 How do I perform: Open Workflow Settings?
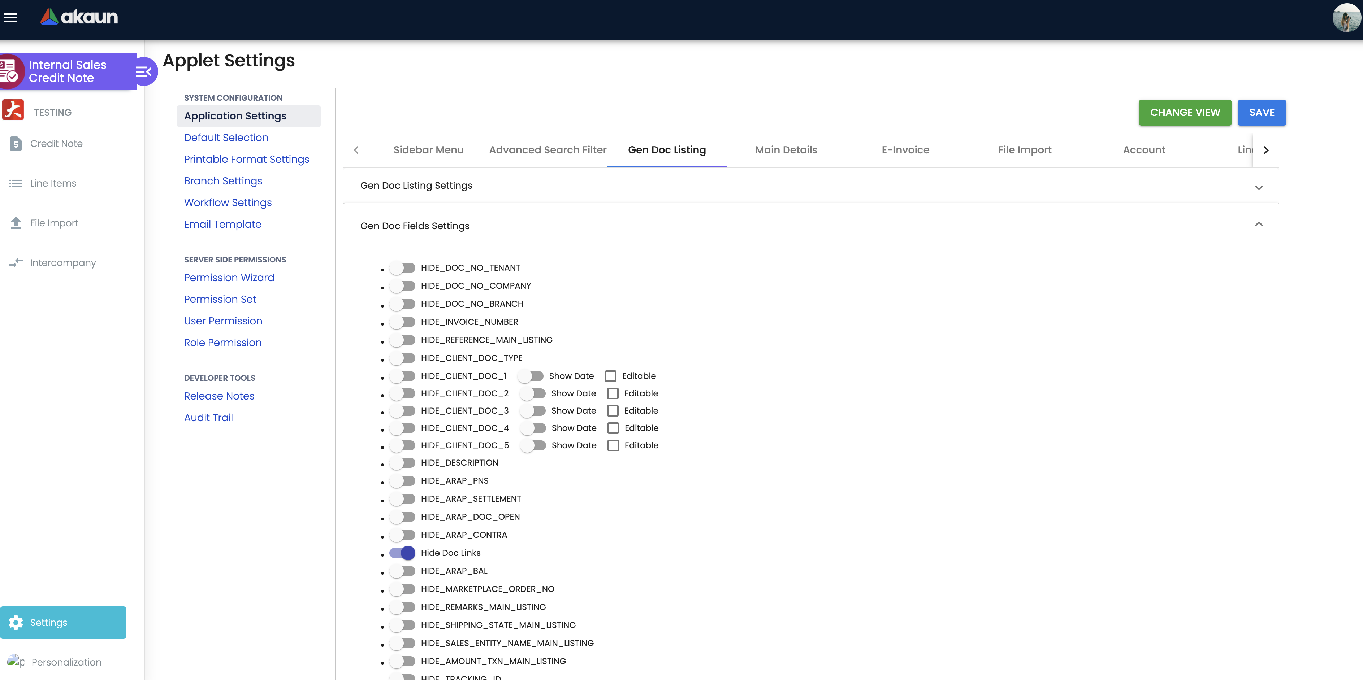coord(228,202)
